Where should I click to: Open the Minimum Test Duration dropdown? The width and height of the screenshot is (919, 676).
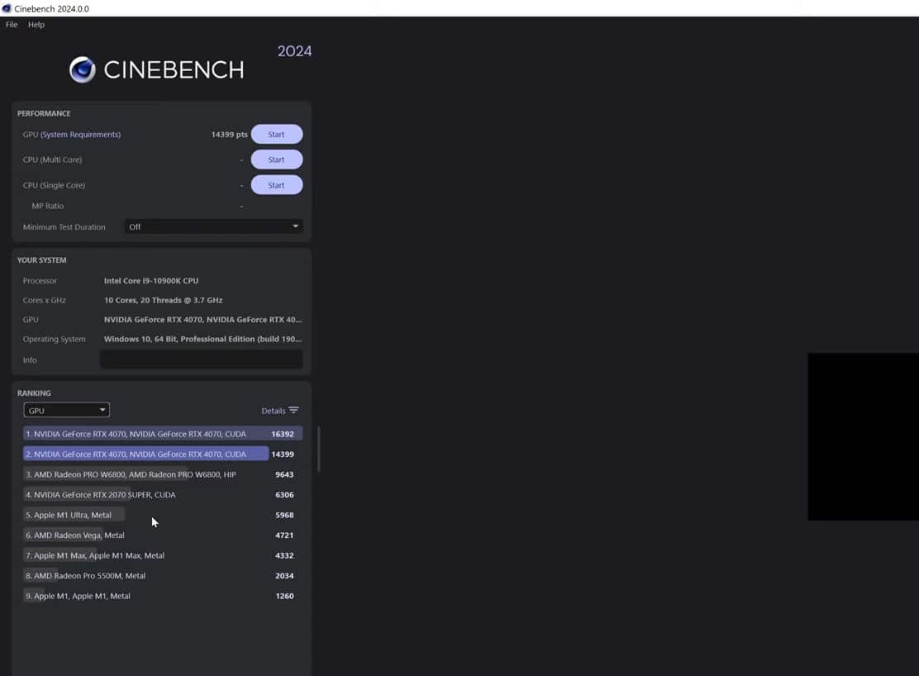pyautogui.click(x=212, y=226)
